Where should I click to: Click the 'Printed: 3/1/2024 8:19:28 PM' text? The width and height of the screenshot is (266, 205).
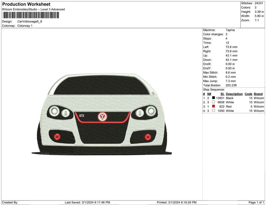[x=177, y=202]
